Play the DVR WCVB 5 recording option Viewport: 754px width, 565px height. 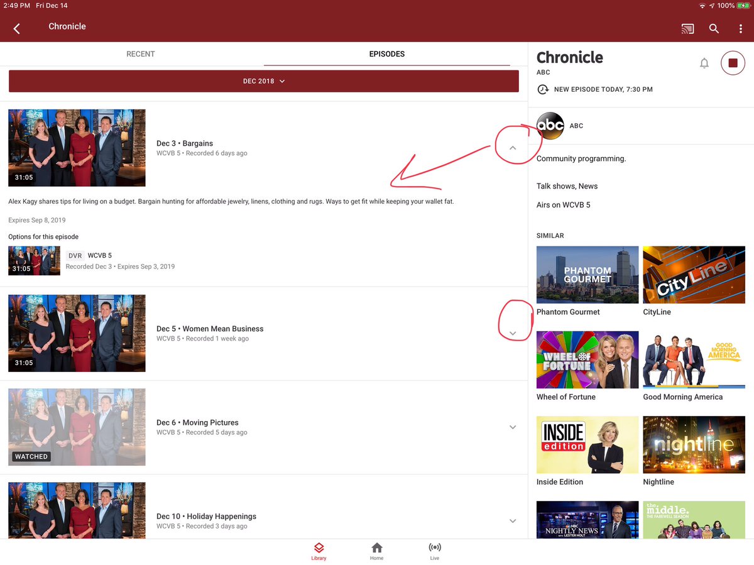click(x=34, y=261)
